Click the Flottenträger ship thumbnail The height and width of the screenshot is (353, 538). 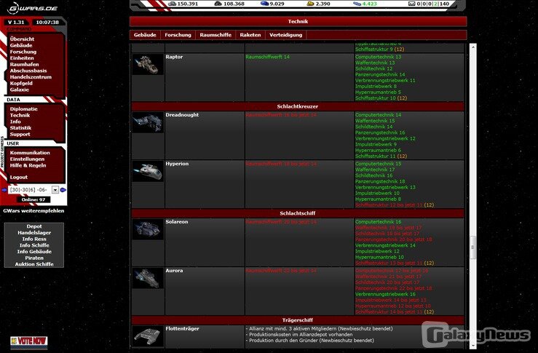tap(148, 336)
